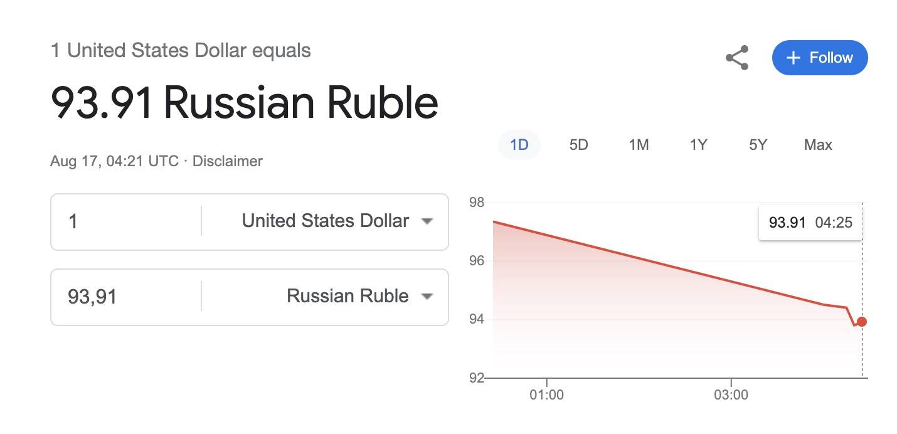Select the 5Y chart range

[x=758, y=145]
